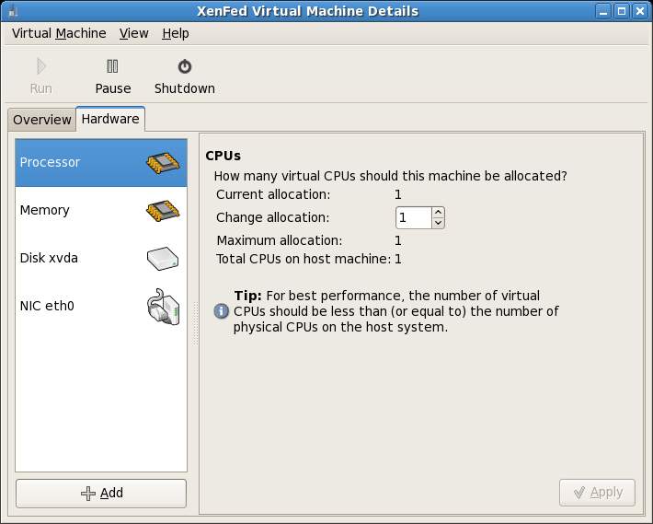The image size is (653, 524).
Task: Click the NIC eth0 network icon
Action: click(x=163, y=307)
